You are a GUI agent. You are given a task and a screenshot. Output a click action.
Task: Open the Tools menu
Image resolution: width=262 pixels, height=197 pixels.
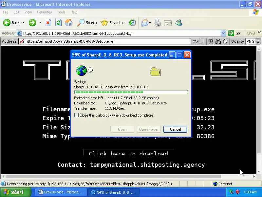(x=61, y=12)
